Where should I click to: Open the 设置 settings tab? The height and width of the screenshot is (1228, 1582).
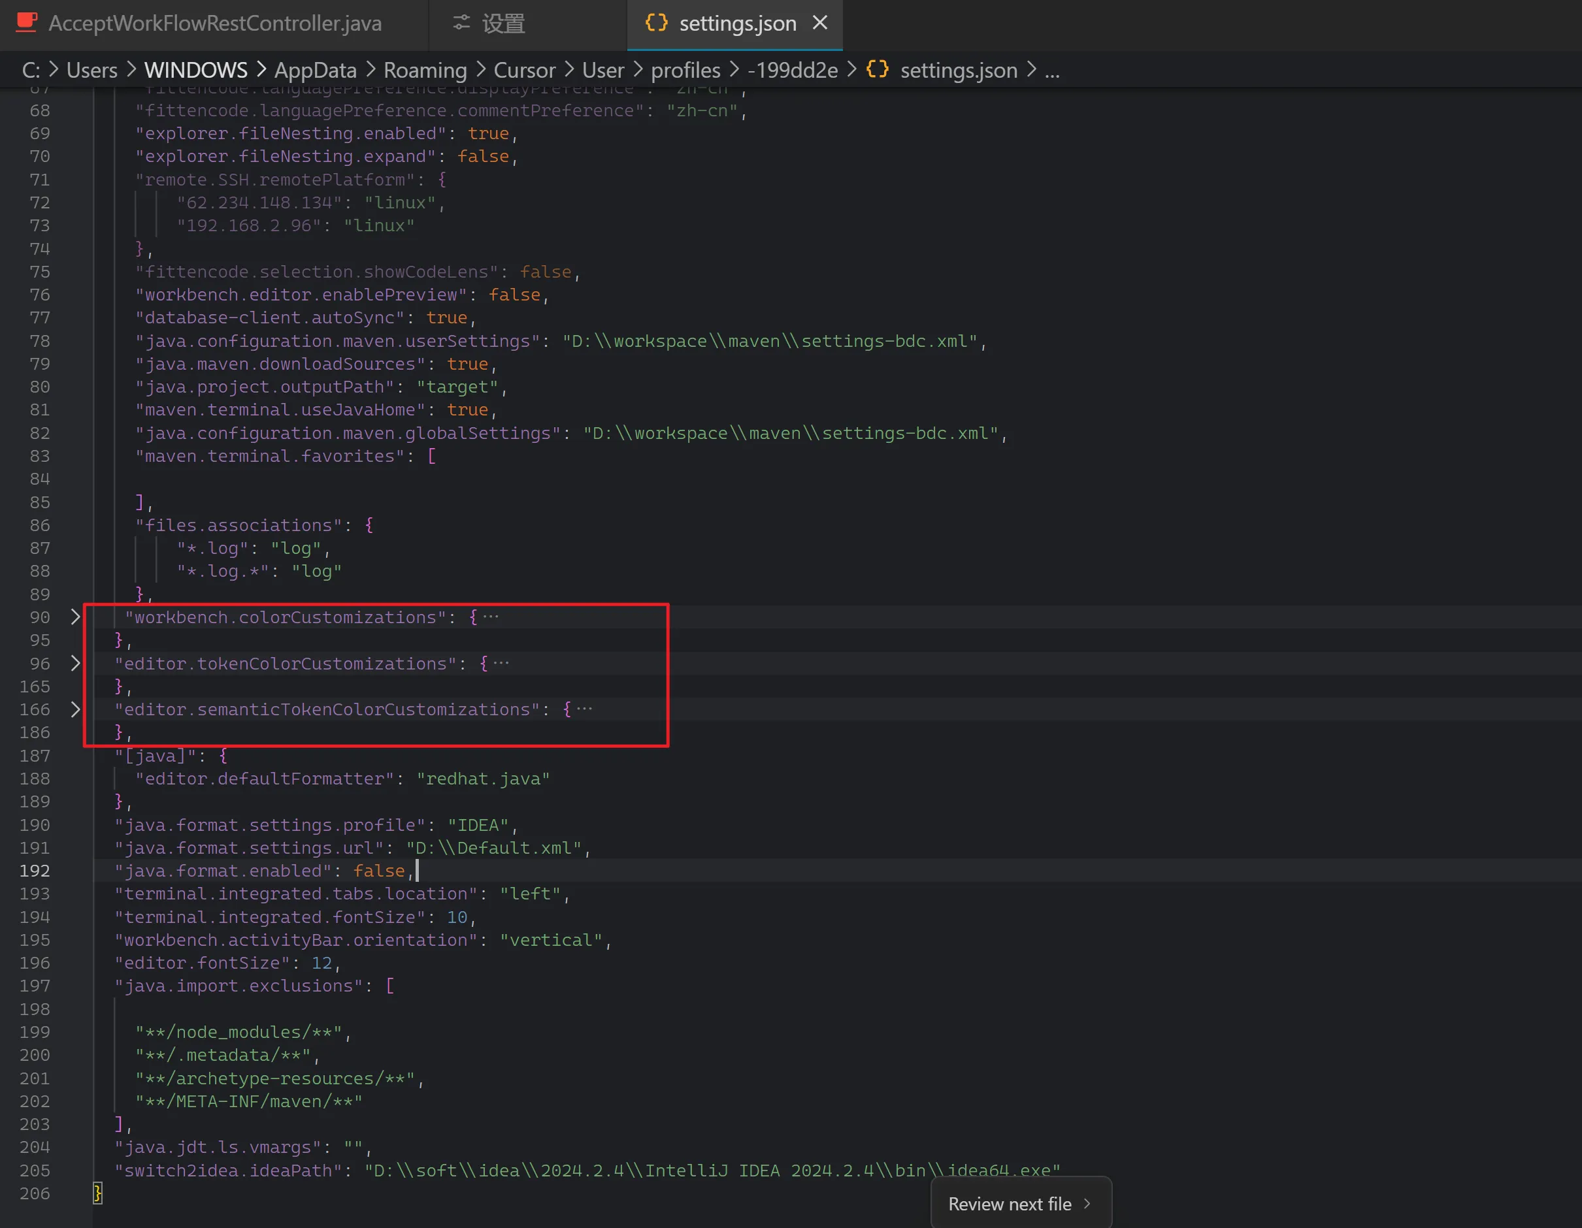(503, 23)
